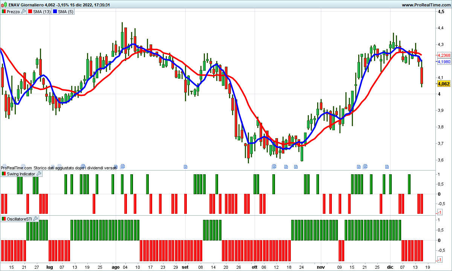Click the Prezzo red-green color icon
The image size is (452, 271).
click(4, 12)
